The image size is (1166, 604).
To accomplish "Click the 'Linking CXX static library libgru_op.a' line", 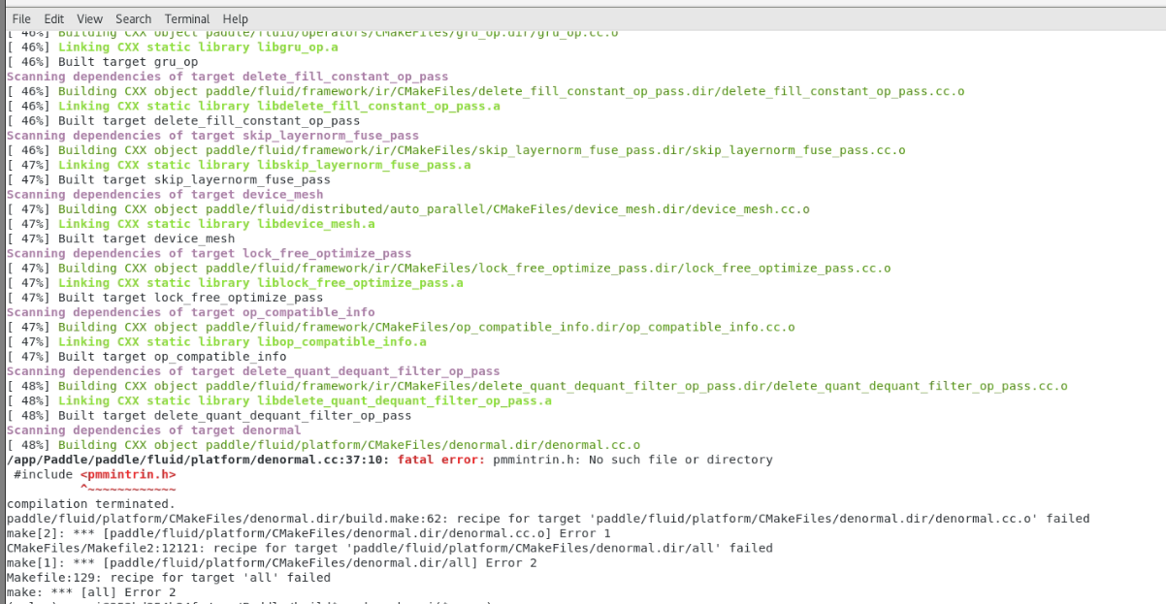I will [175, 47].
